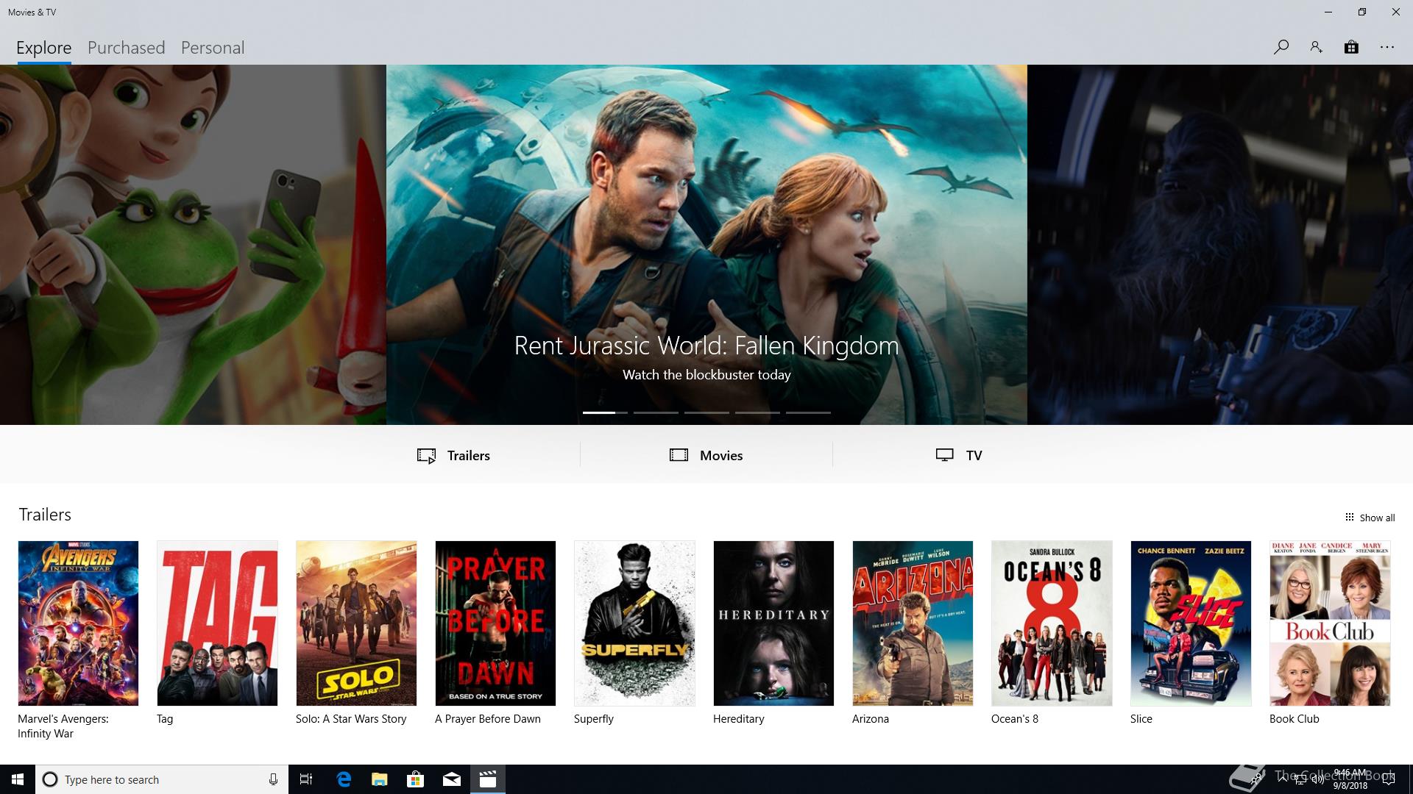This screenshot has width=1413, height=794.
Task: Open the Arizona poster
Action: pos(913,623)
